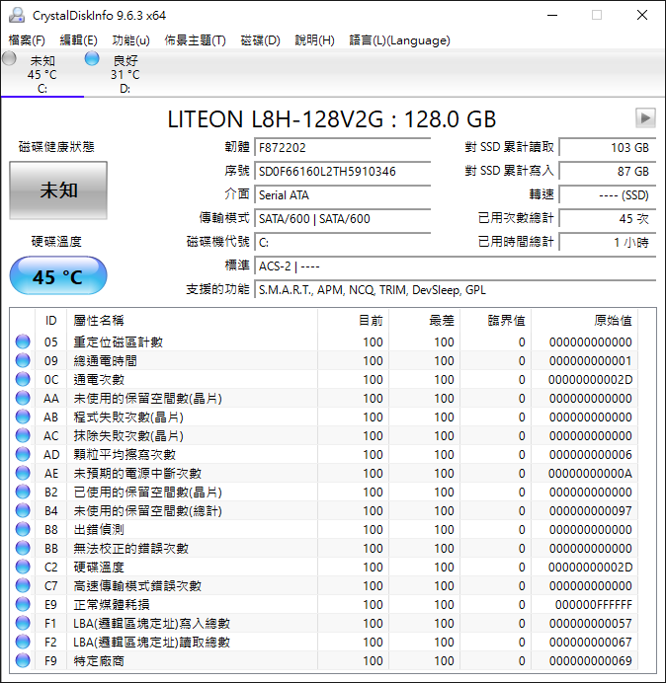
Task: Open the 說明(H) menu
Action: tap(314, 40)
